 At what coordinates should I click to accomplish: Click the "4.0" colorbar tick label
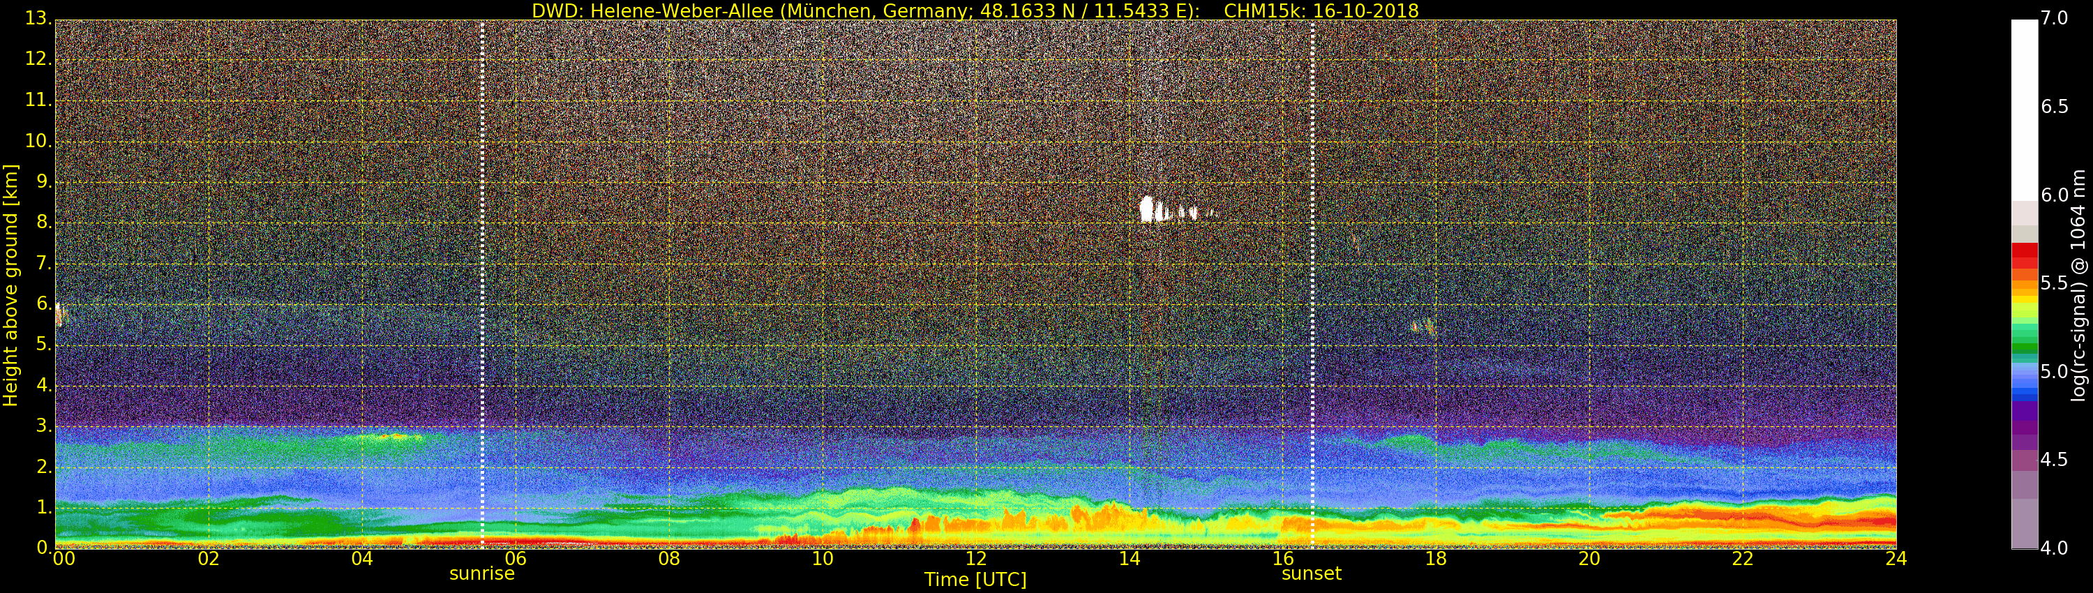[x=2054, y=549]
